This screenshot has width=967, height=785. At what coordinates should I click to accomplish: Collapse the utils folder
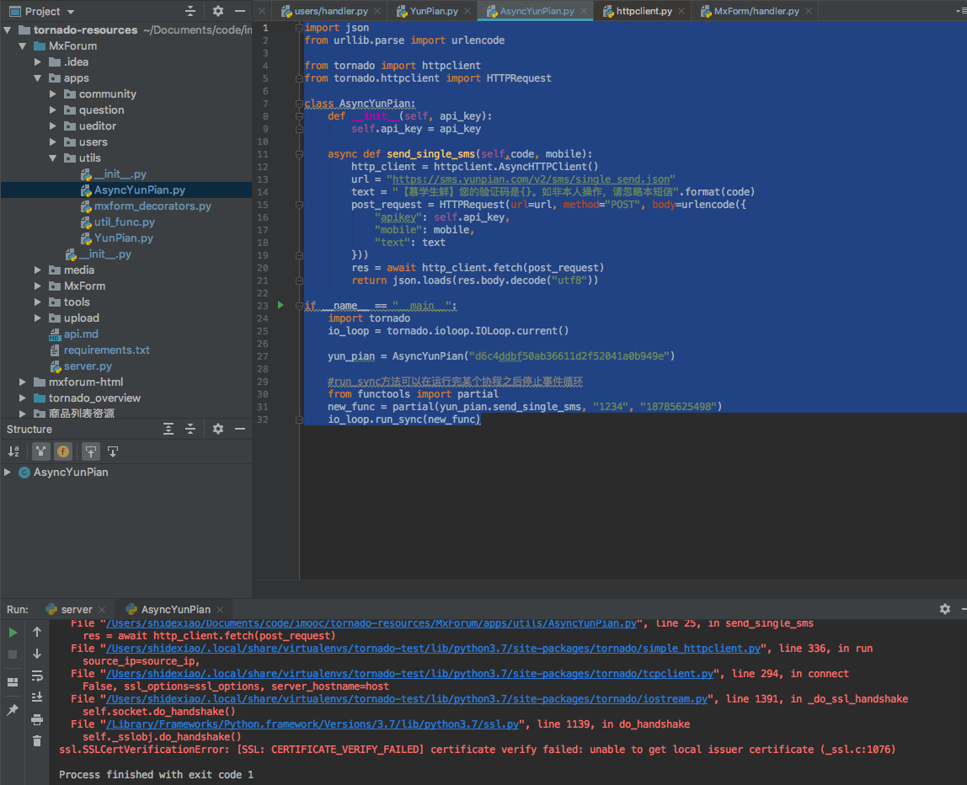[x=52, y=158]
